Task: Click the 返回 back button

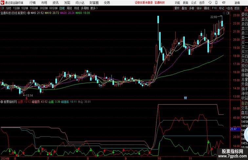Action: click(237, 8)
